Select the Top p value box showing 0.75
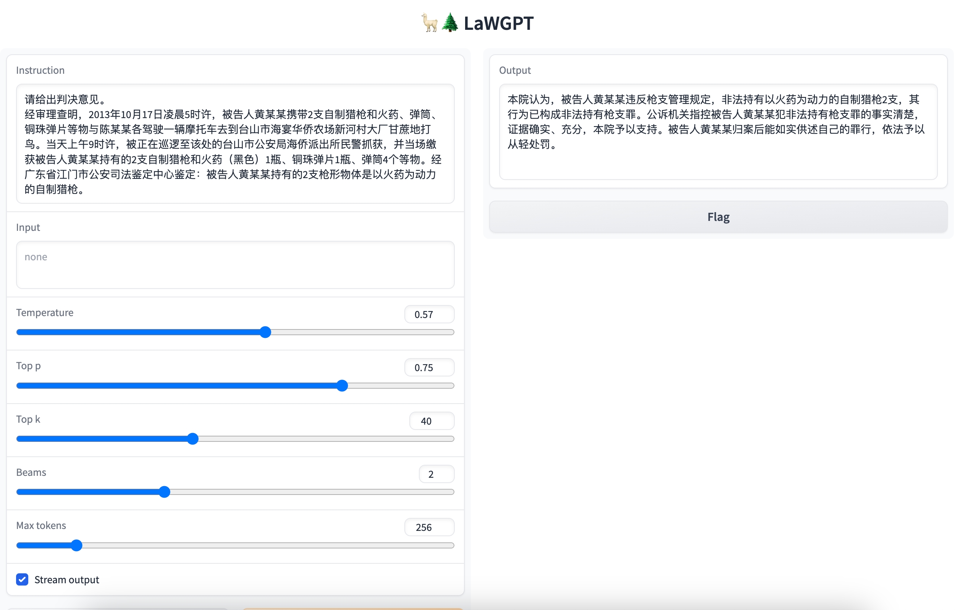957x610 pixels. point(429,368)
